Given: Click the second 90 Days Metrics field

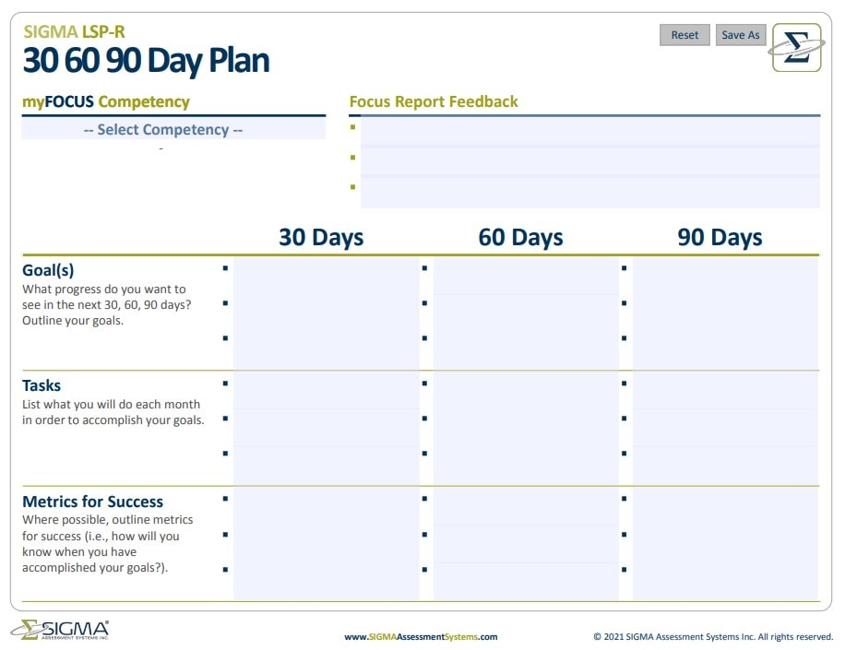Looking at the screenshot, I should (x=724, y=537).
